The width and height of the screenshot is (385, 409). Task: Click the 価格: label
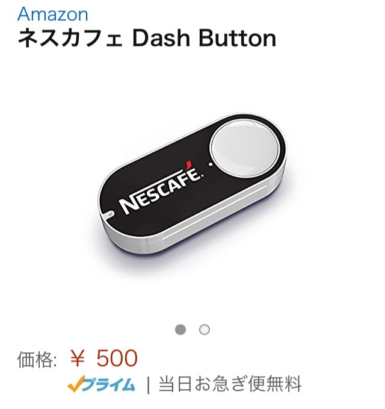point(37,359)
